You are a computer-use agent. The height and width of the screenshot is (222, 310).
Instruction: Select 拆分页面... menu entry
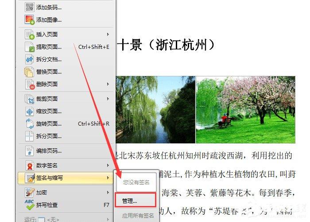tap(65, 136)
